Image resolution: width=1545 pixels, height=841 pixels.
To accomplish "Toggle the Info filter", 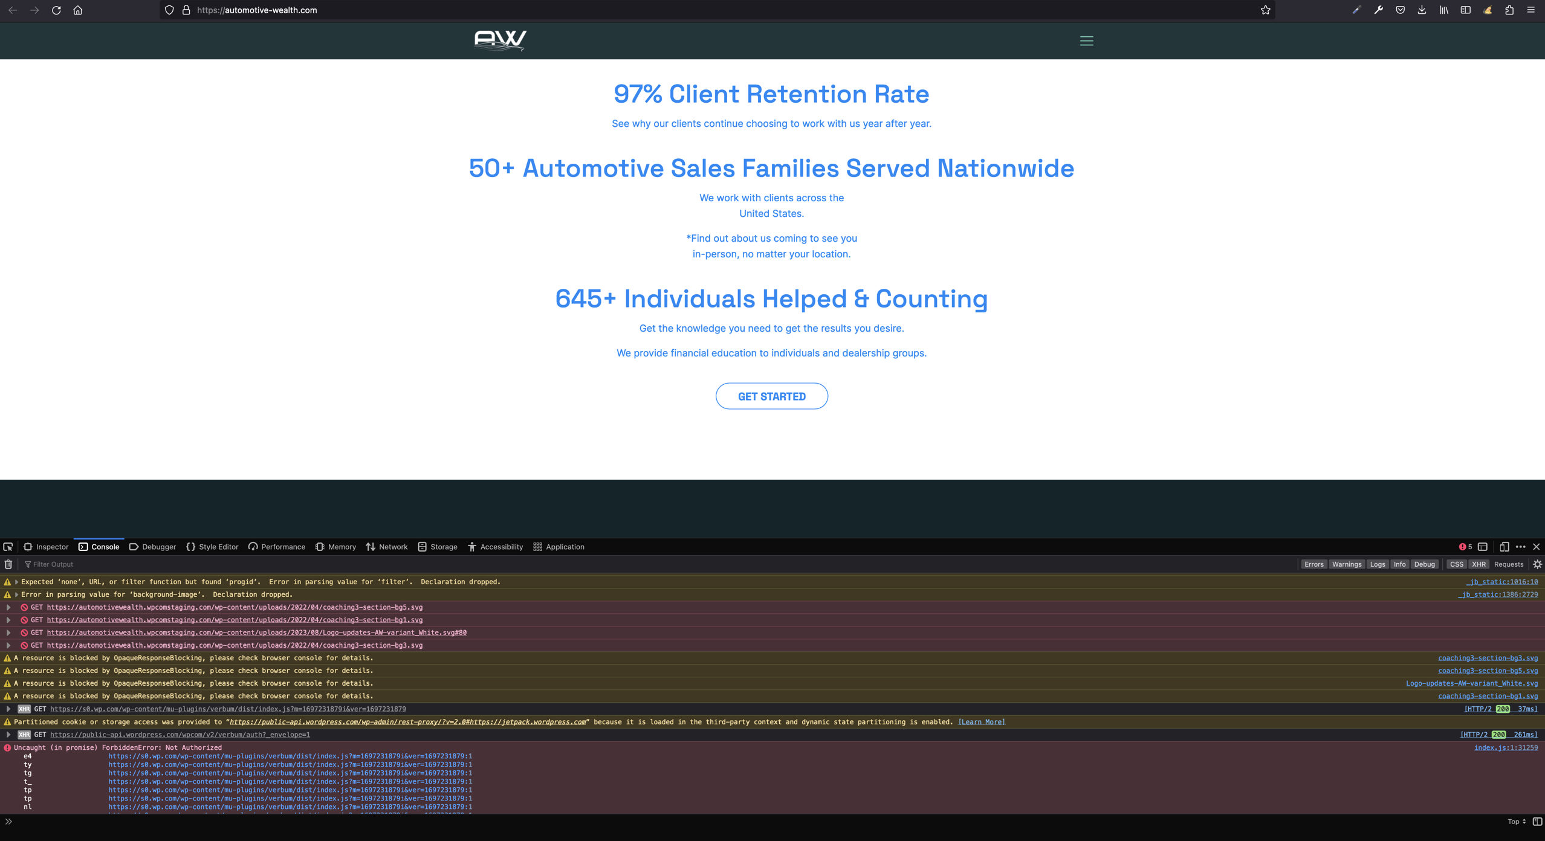I will coord(1399,564).
